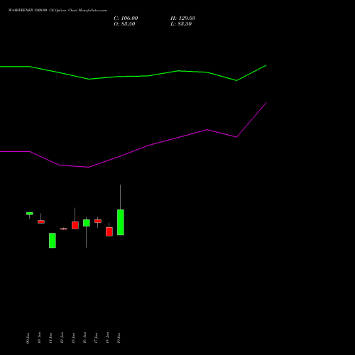Click the '18 Jun' date axis label

click(108, 338)
